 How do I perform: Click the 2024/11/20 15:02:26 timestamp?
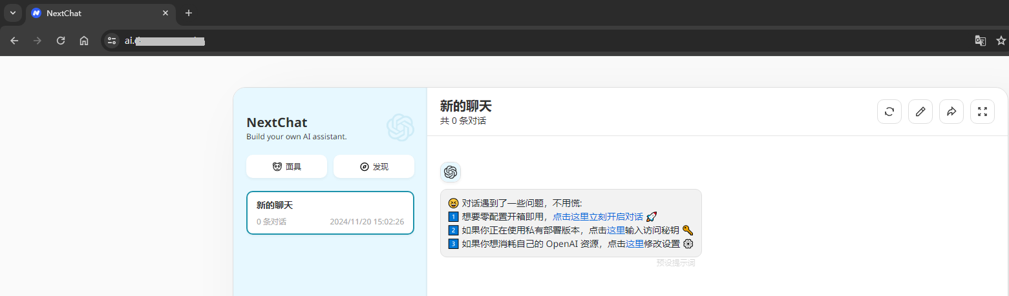(366, 222)
